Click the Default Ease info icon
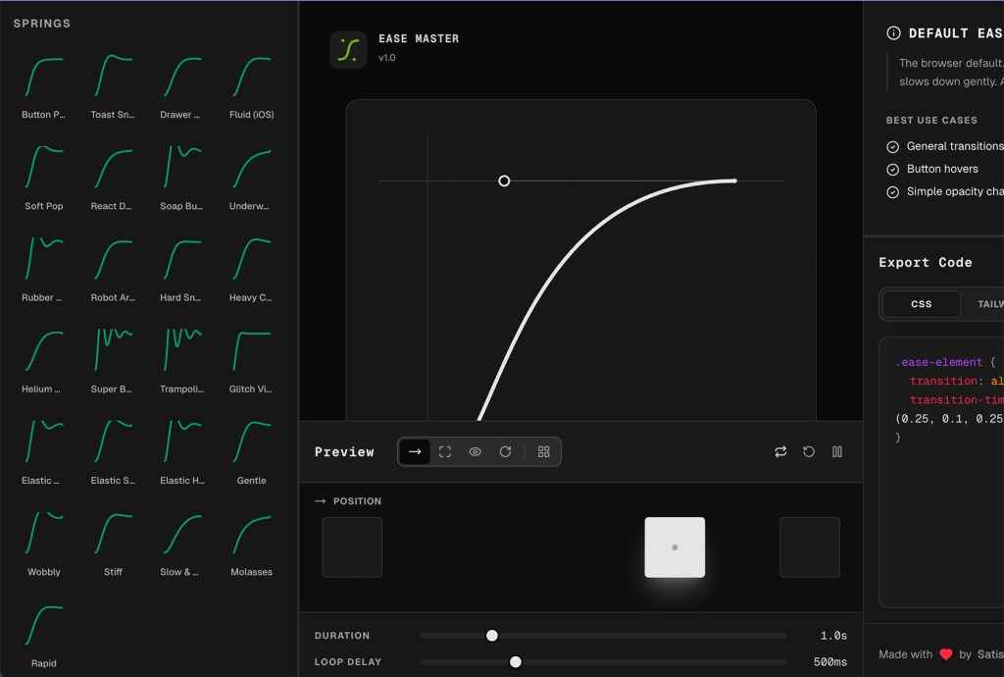Viewport: 1004px width, 677px height. click(x=893, y=32)
